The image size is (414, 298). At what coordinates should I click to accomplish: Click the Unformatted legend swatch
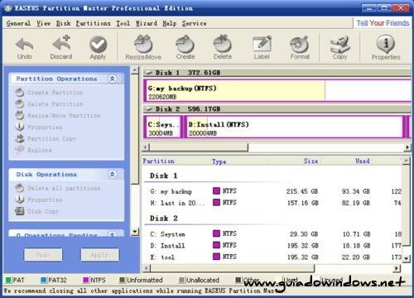tap(122, 280)
